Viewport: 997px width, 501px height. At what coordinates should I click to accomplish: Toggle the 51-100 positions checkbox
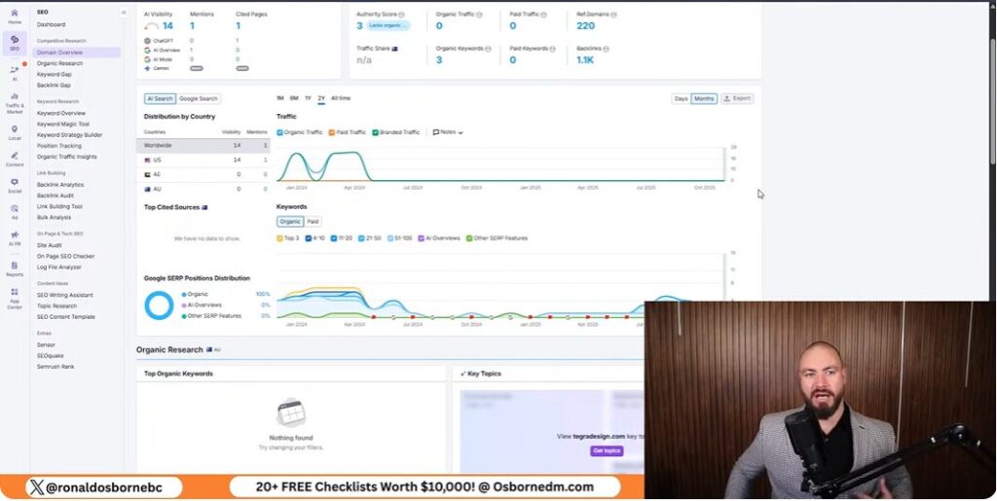pyautogui.click(x=389, y=238)
